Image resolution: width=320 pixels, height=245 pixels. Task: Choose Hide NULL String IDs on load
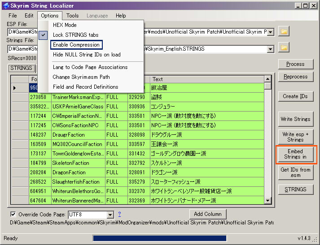[x=87, y=55]
